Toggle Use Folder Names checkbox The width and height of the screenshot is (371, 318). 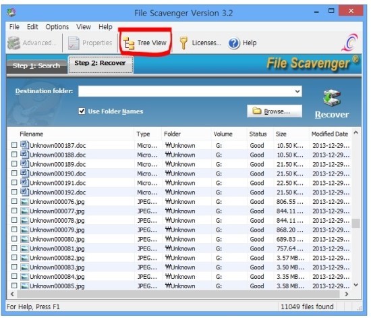tap(82, 111)
